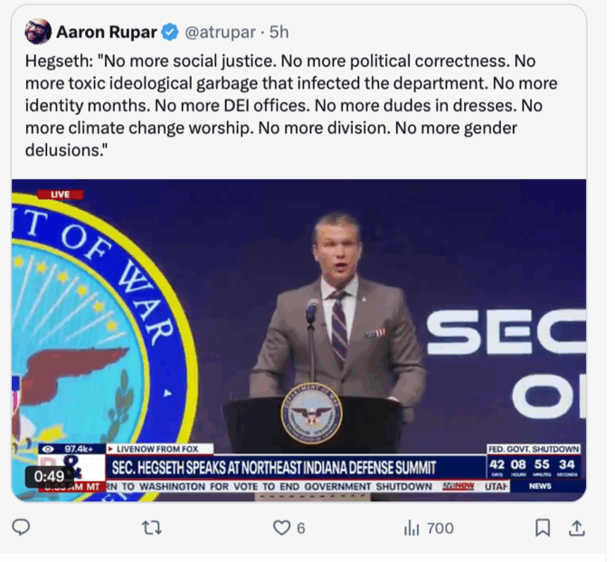The image size is (615, 562).
Task: Click the like count number 6
Action: click(301, 528)
